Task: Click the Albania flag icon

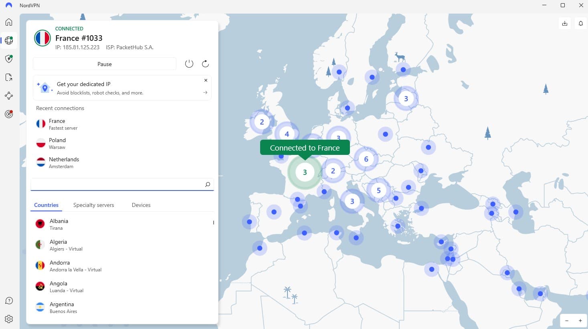Action: point(40,224)
